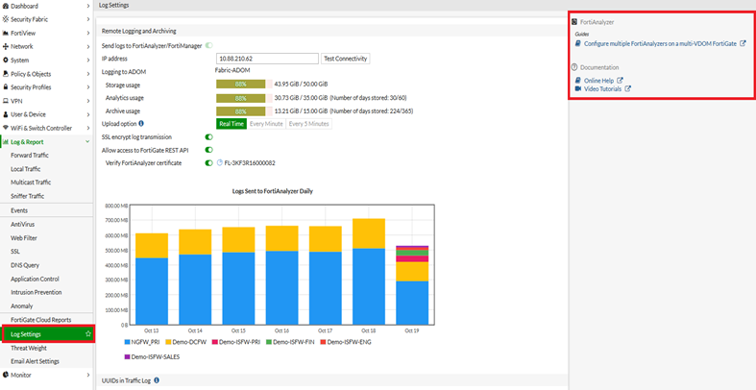This screenshot has width=756, height=390.
Task: Click the Storage usage progress bar
Action: click(x=244, y=84)
